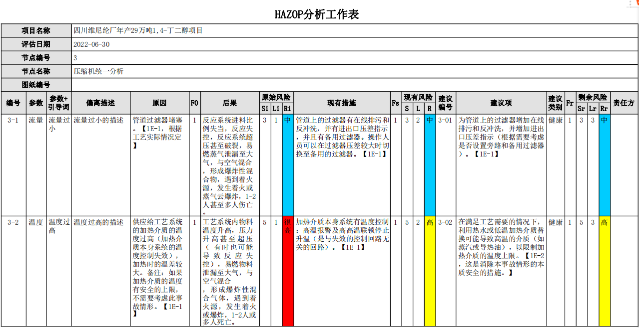
Task: Click the 现有措施 column header
Action: pyautogui.click(x=342, y=103)
